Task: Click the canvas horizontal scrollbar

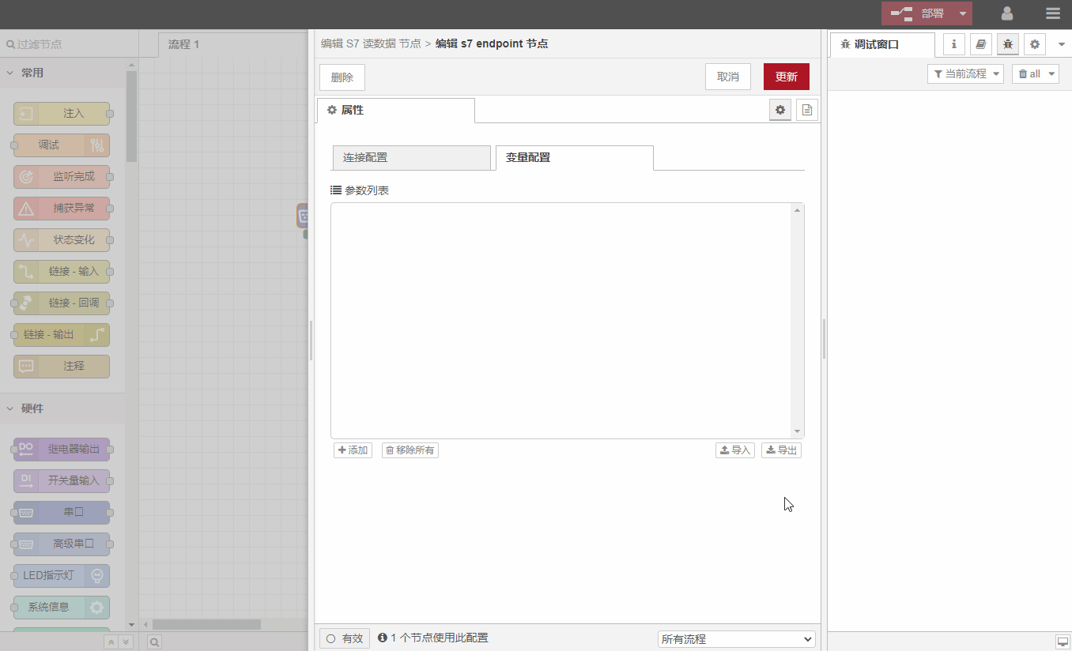Action: [206, 624]
